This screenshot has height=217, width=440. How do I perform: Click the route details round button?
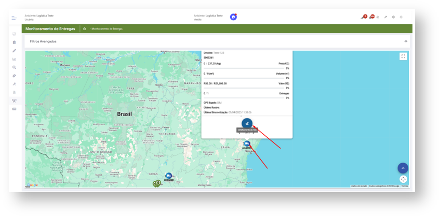247,123
